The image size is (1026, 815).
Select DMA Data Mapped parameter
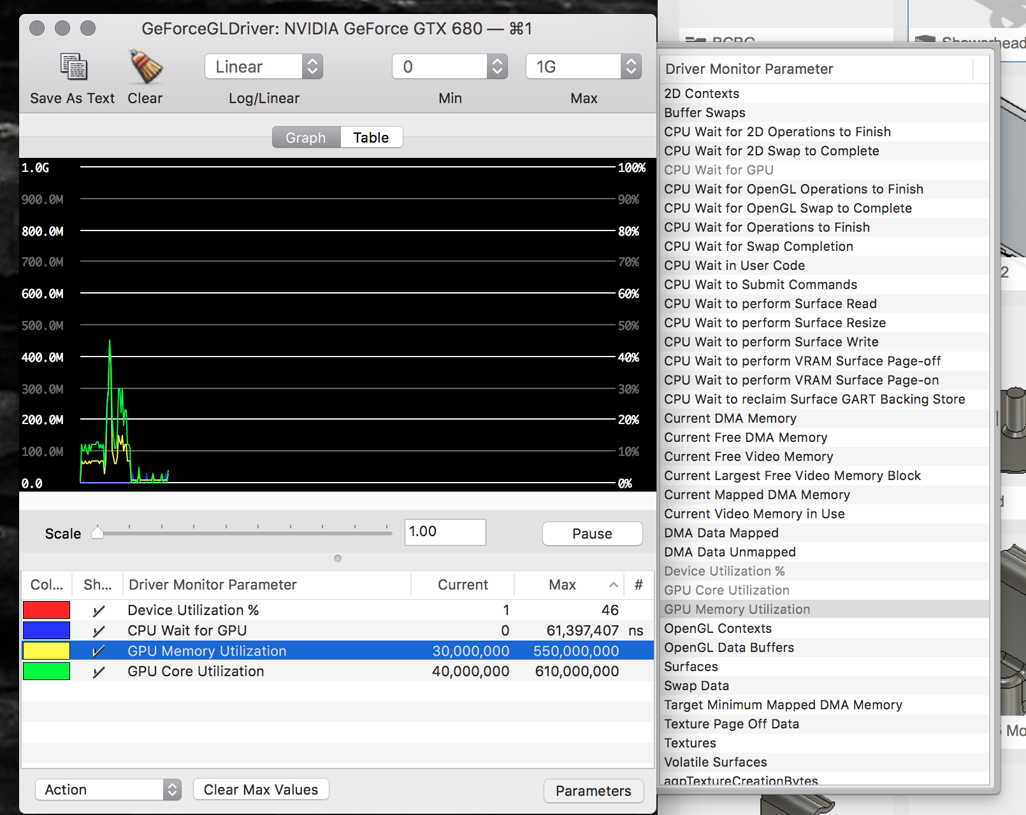click(x=825, y=533)
